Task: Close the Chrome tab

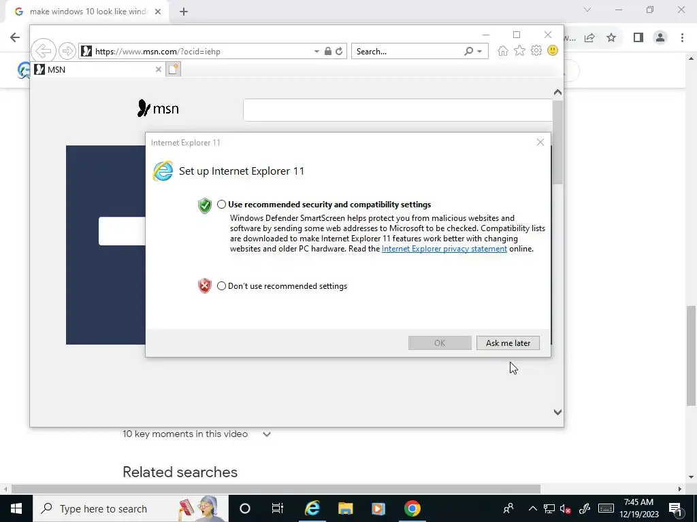Action: click(158, 12)
